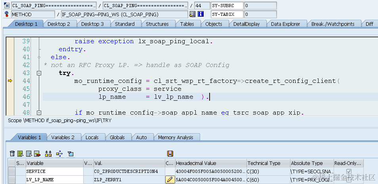Open the Break./Watchpoints tab
The height and width of the screenshot is (184, 378).
tap(333, 24)
